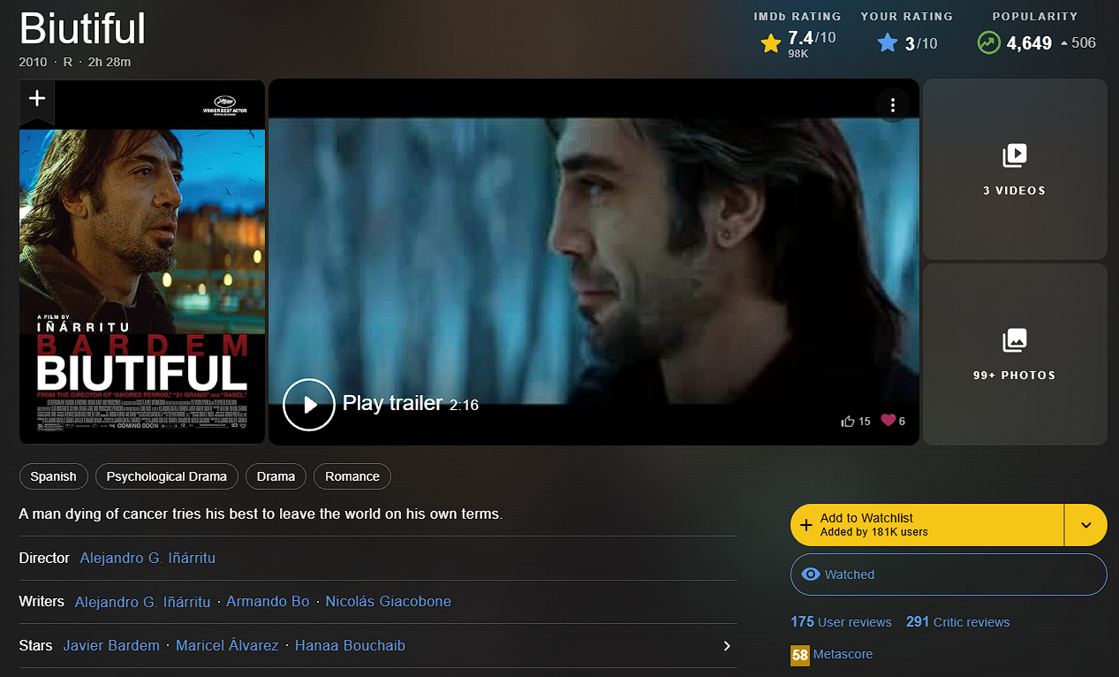The image size is (1119, 677).
Task: Expand the Watchlist dropdown arrow
Action: coord(1085,525)
